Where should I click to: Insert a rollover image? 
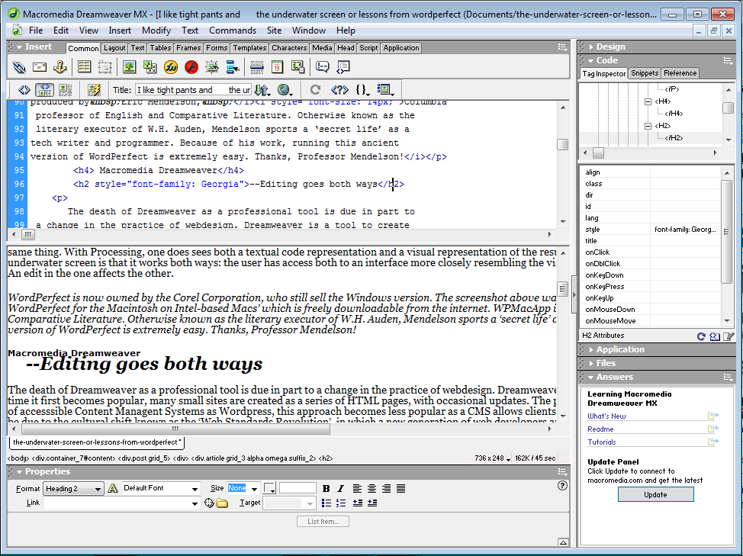pyautogui.click(x=212, y=67)
